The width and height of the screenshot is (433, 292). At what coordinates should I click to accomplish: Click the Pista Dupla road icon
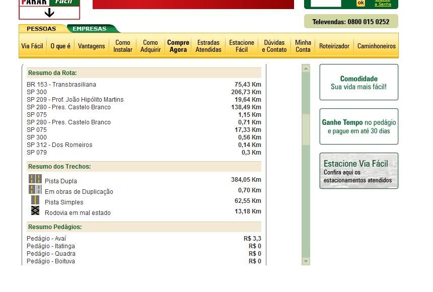(35, 179)
